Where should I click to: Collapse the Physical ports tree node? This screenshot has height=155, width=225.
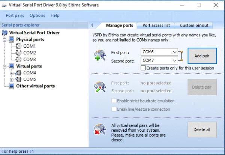click(x=4, y=40)
